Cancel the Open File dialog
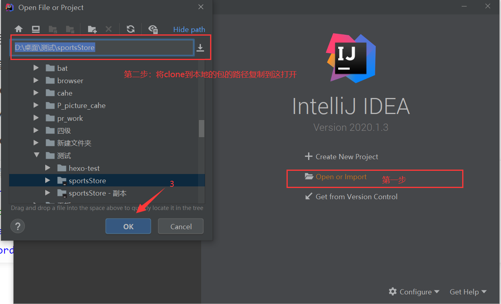 pyautogui.click(x=181, y=226)
